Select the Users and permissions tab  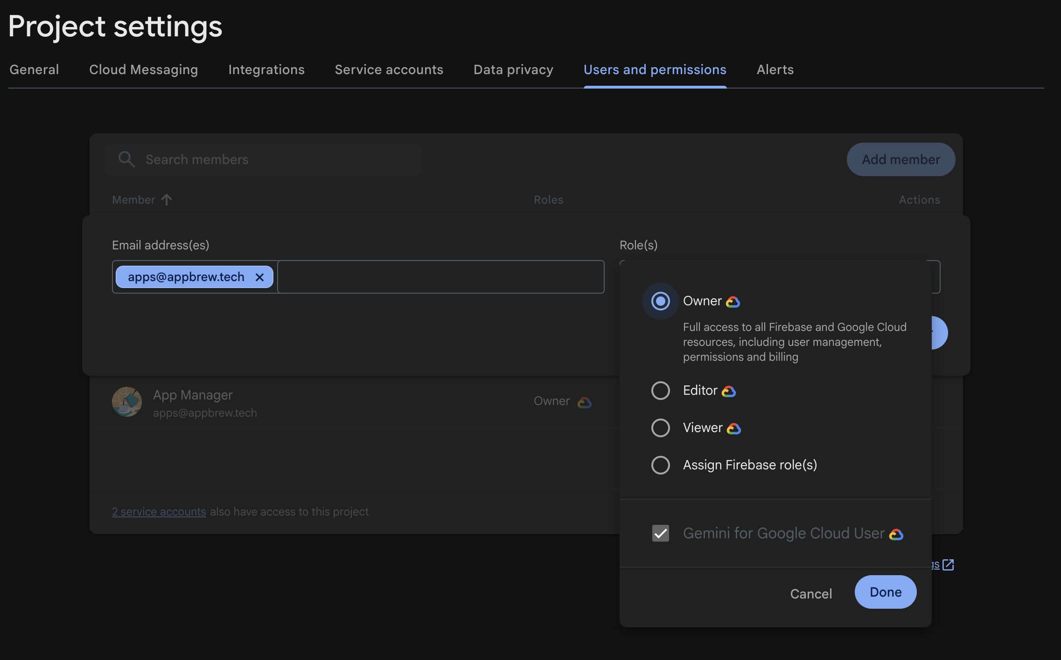655,69
